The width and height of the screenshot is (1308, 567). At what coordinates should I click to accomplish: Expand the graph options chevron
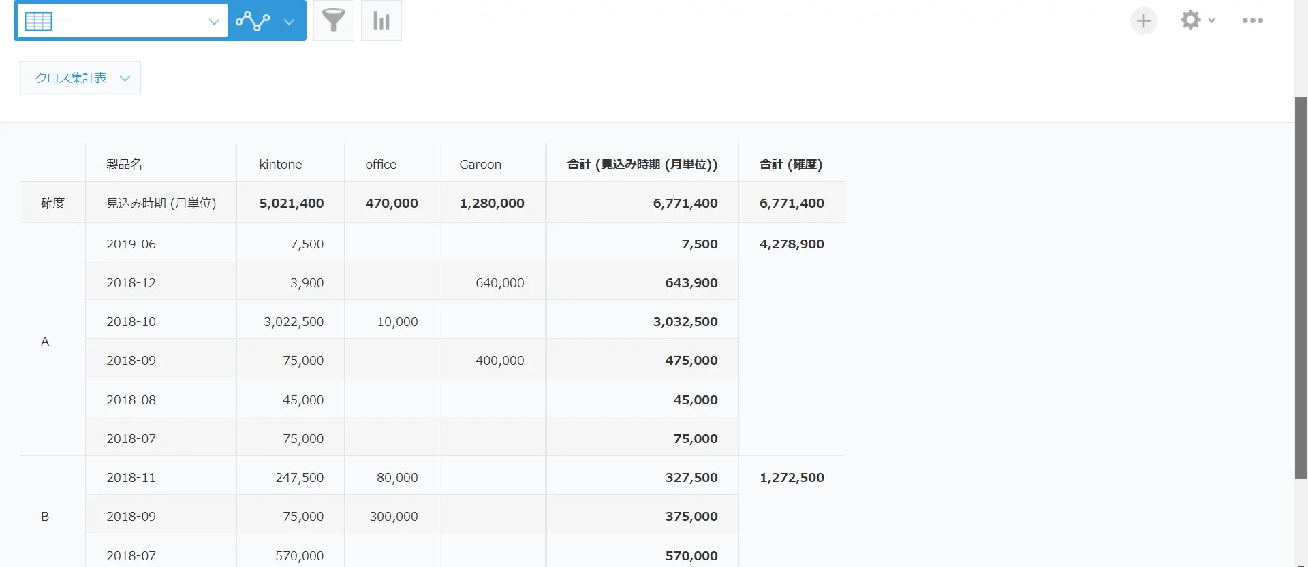pyautogui.click(x=290, y=21)
